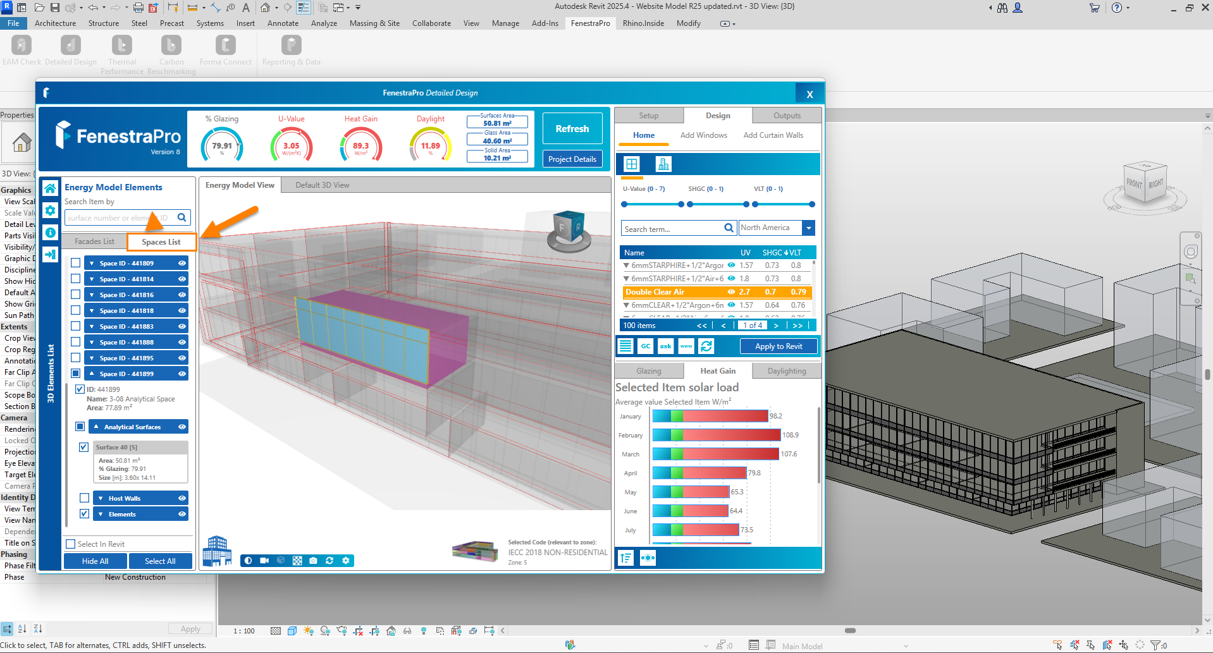Enable the Select In Revit checkbox
The height and width of the screenshot is (653, 1213).
point(71,544)
